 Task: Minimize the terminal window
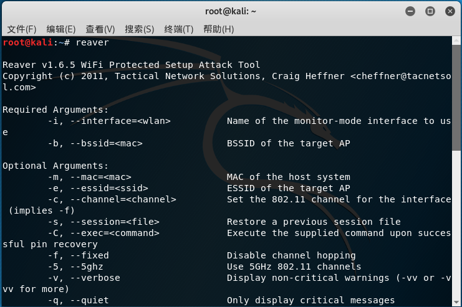[x=410, y=11]
